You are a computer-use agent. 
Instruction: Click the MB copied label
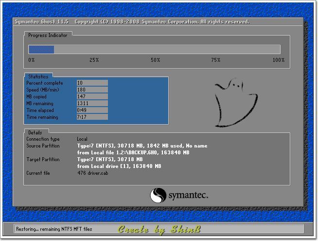point(36,97)
